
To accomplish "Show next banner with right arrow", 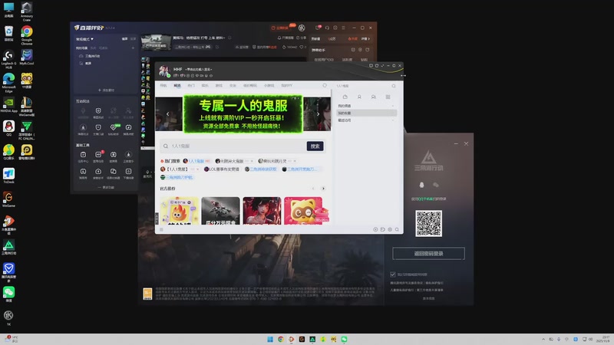I will 318,113.
